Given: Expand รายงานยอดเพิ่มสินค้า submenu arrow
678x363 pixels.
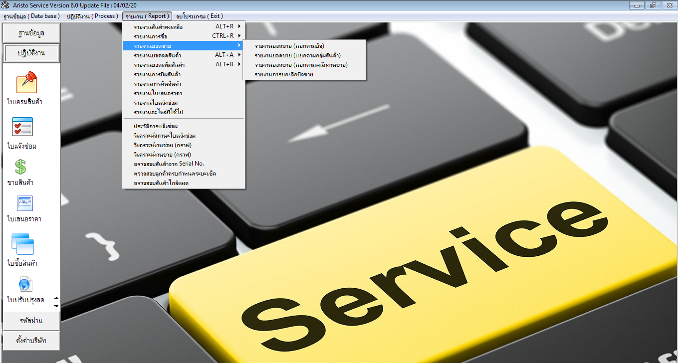Looking at the screenshot, I should pyautogui.click(x=239, y=64).
